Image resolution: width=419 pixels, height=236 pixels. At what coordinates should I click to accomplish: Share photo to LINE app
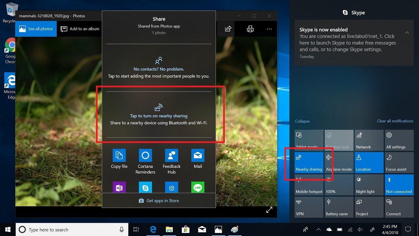click(198, 187)
